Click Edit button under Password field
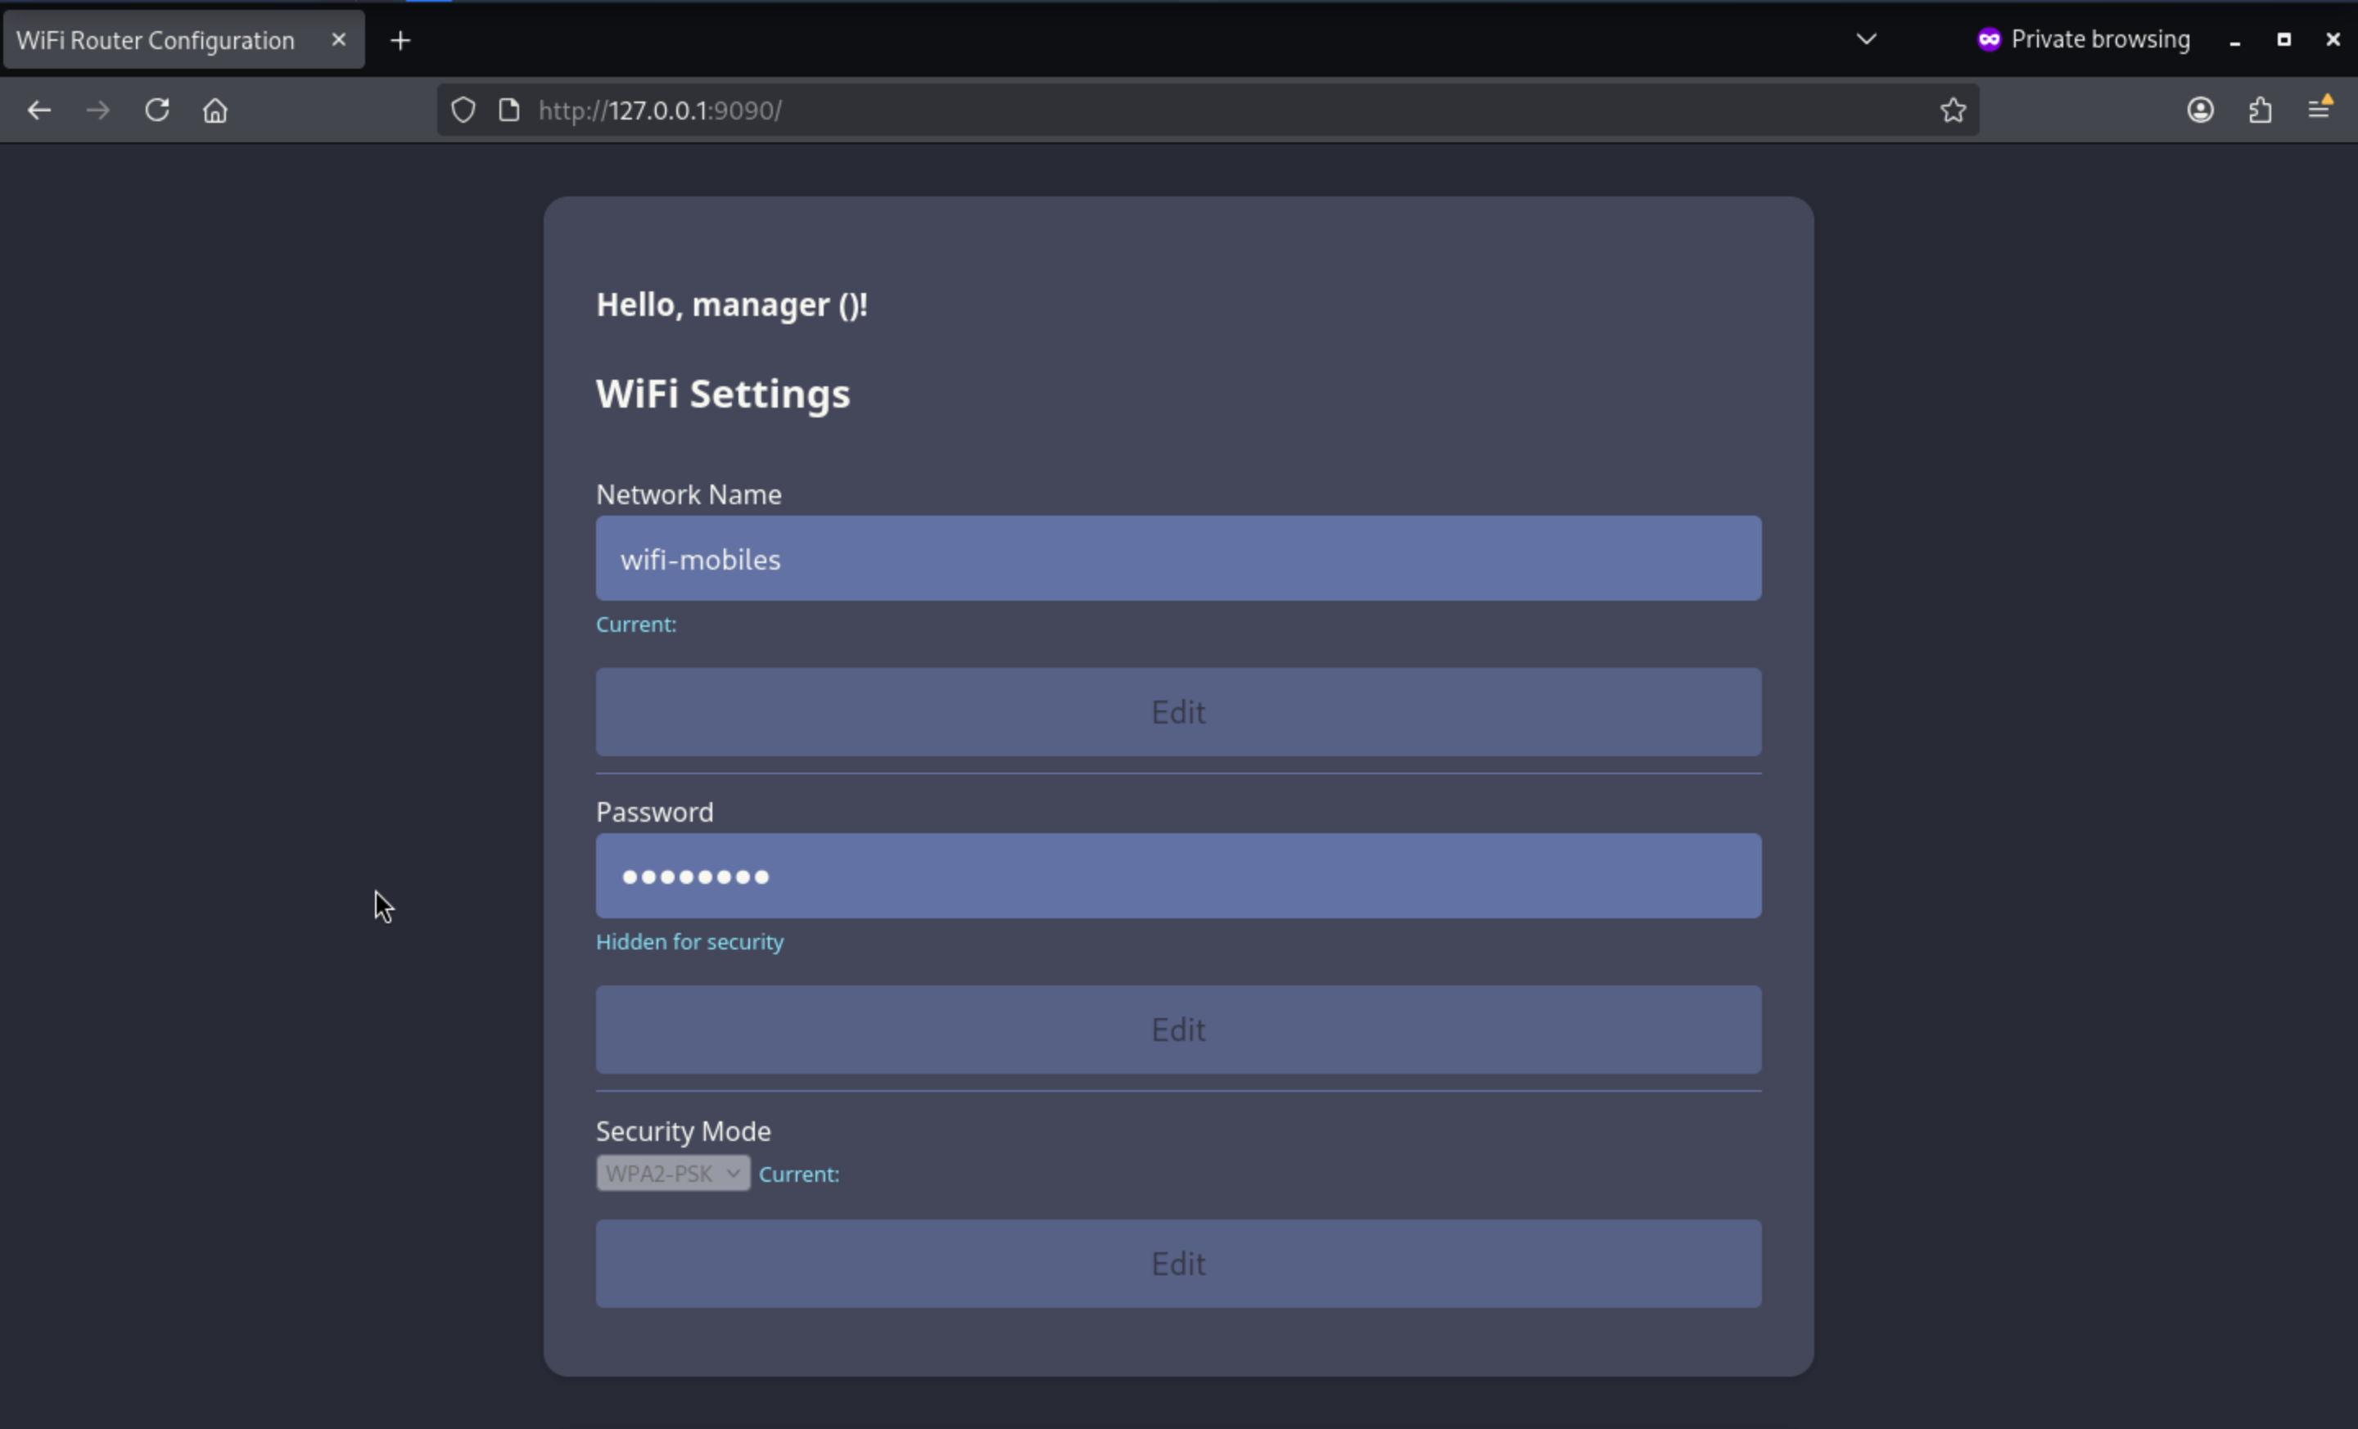 coord(1178,1029)
